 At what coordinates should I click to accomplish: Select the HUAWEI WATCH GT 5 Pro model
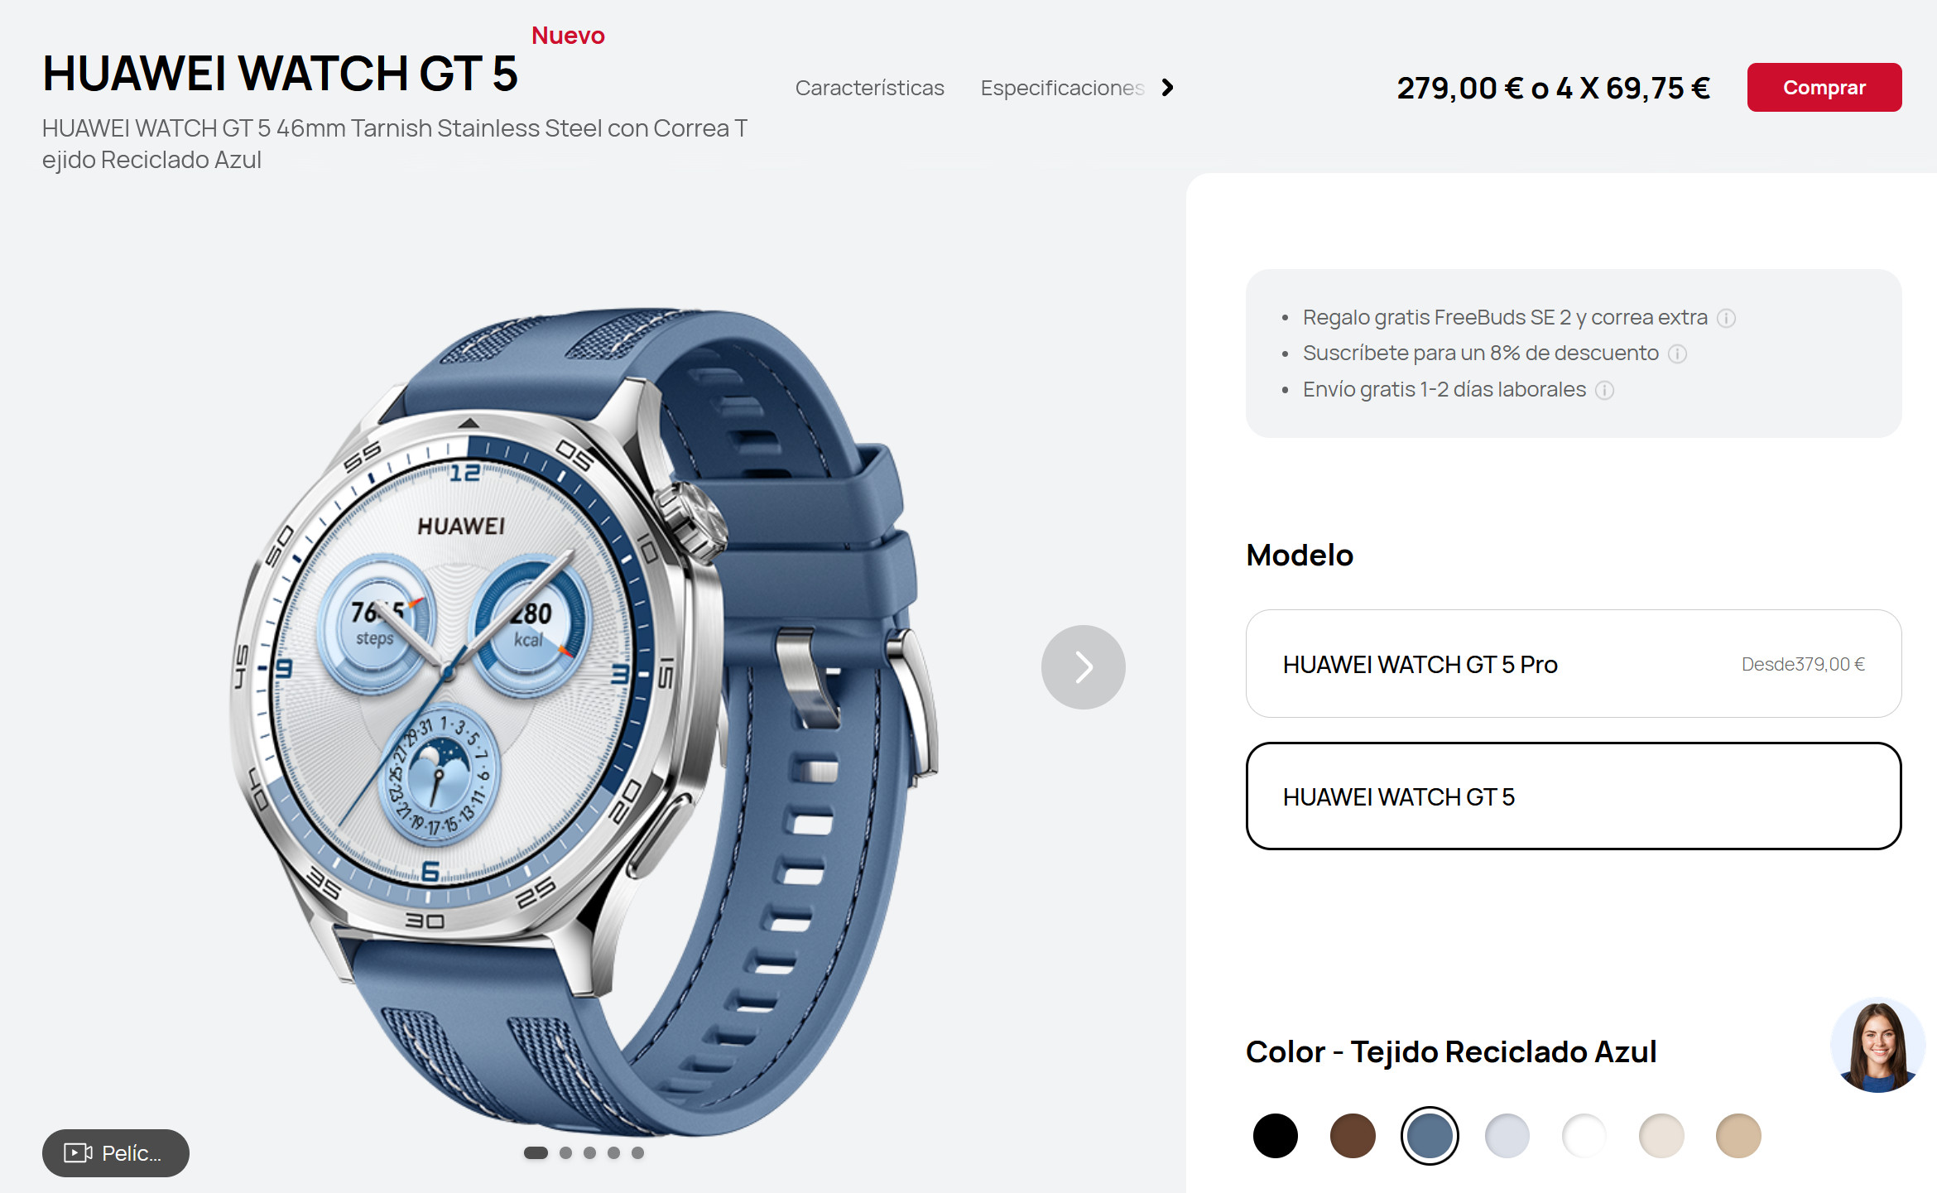[1573, 664]
